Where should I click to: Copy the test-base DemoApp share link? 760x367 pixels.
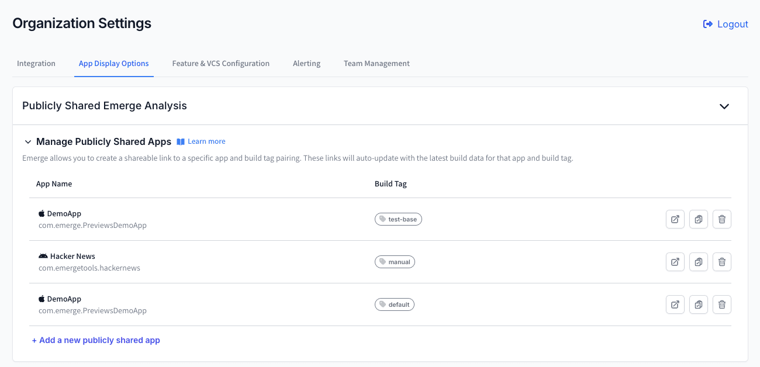pos(699,219)
